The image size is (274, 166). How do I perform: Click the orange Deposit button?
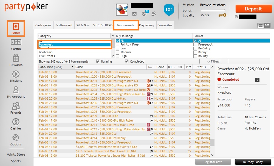coord(253,9)
